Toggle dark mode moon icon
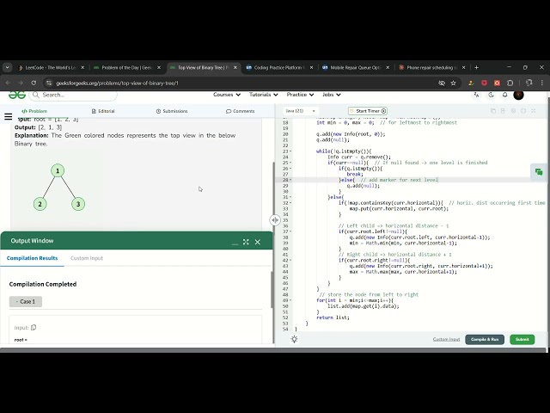Image resolution: width=550 pixels, height=413 pixels. coord(491,95)
